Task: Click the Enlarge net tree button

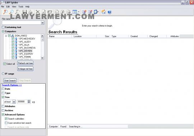Action: (x=26, y=69)
